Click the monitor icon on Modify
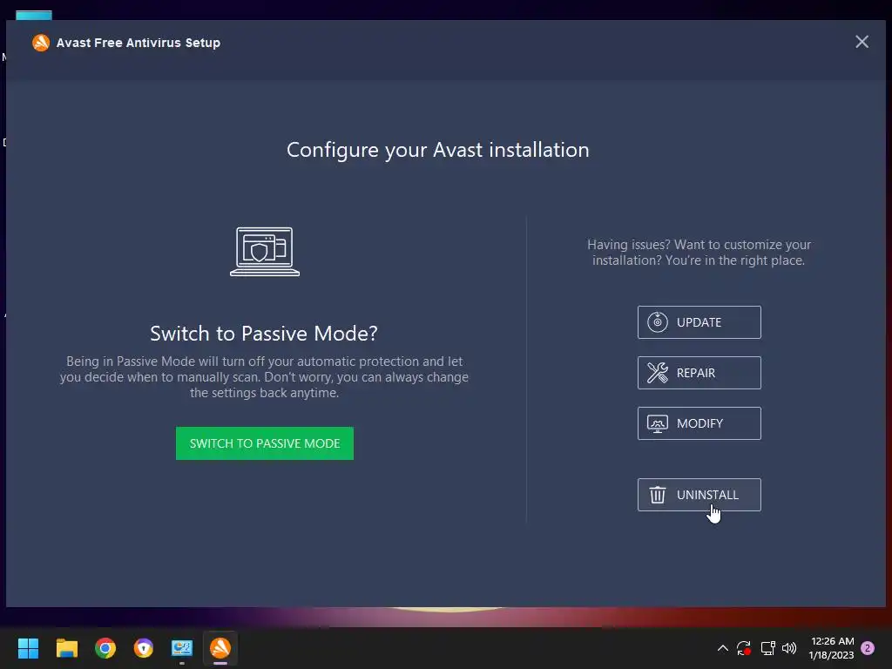This screenshot has height=669, width=892. coord(658,424)
